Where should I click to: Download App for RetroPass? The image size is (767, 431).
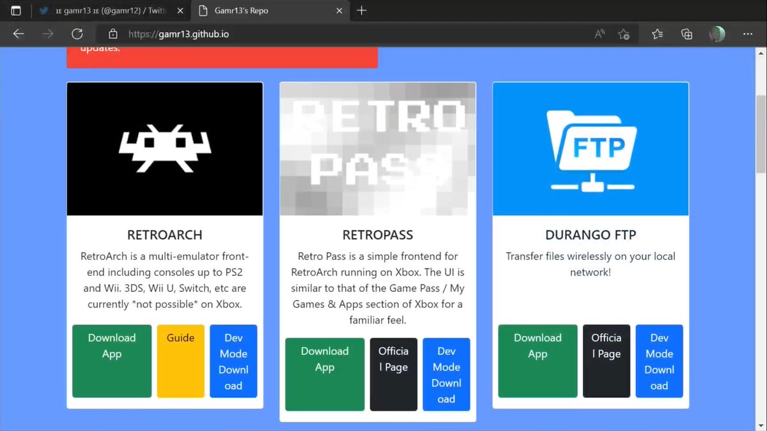pyautogui.click(x=325, y=374)
